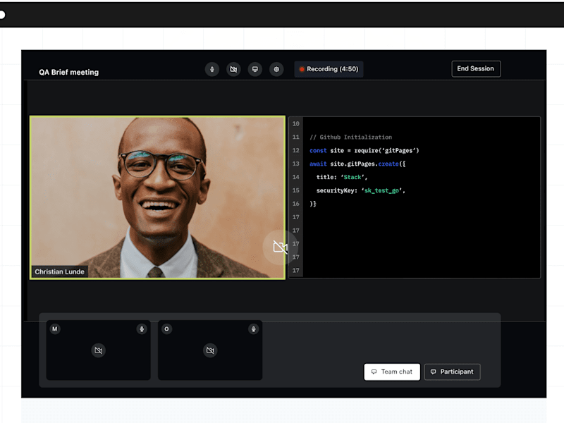Click the M avatar badge
The image size is (564, 423).
point(55,329)
